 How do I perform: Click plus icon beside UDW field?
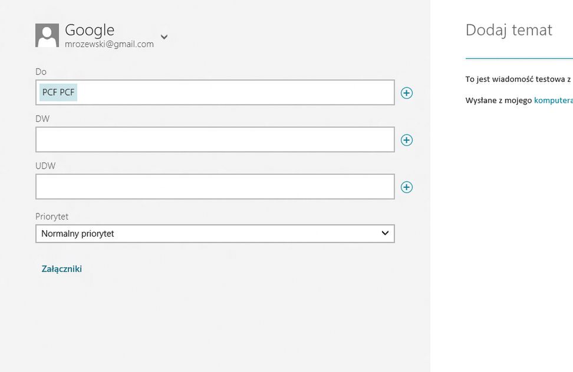click(x=407, y=187)
